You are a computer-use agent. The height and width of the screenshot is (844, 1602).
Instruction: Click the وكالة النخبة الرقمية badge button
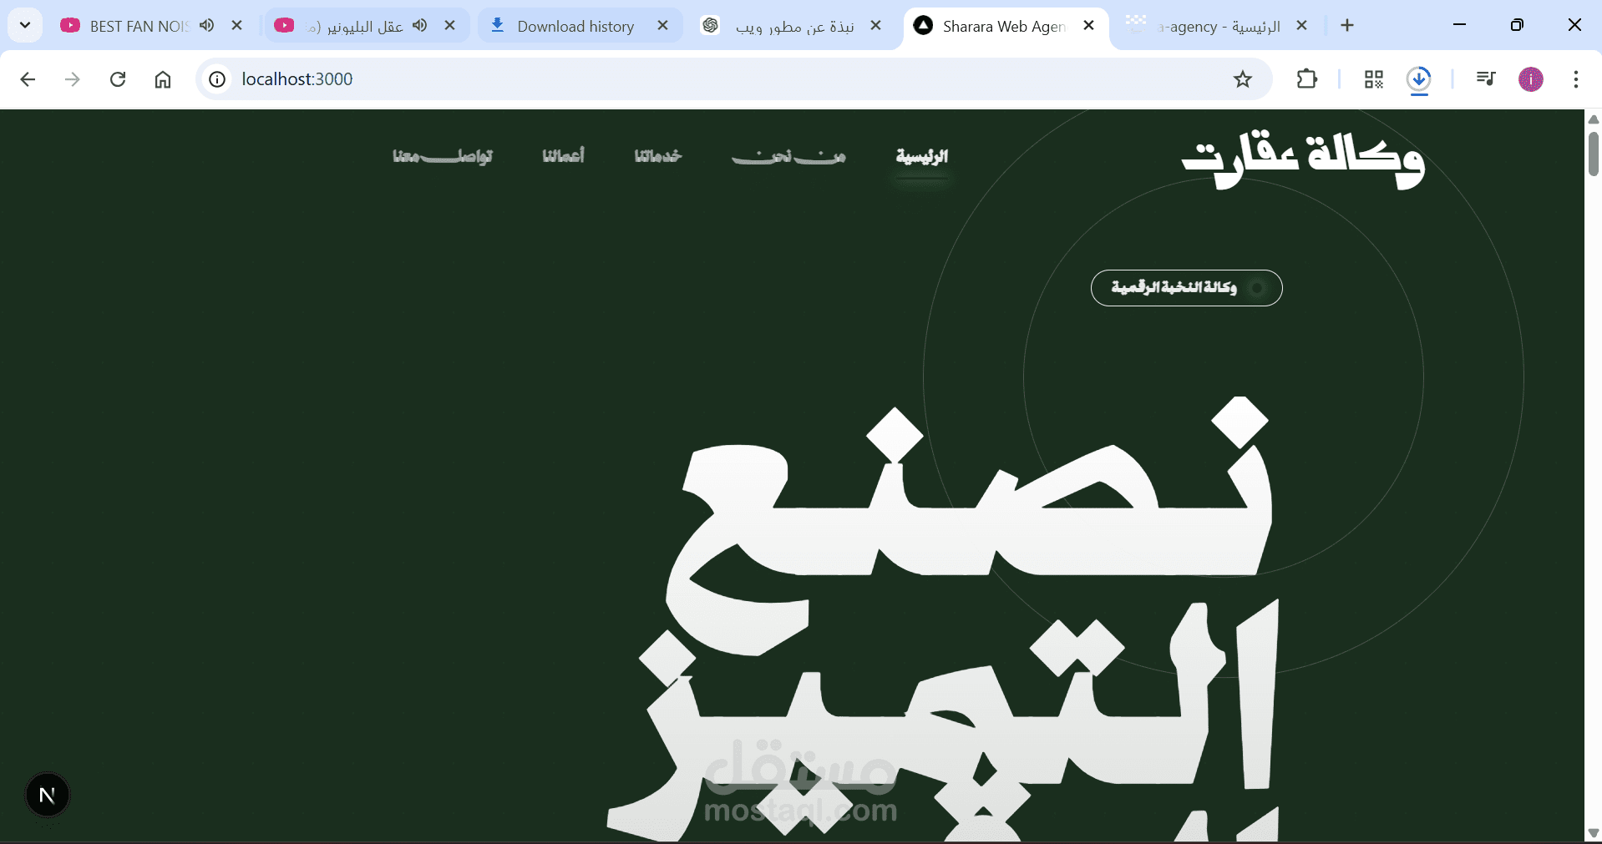click(x=1186, y=288)
